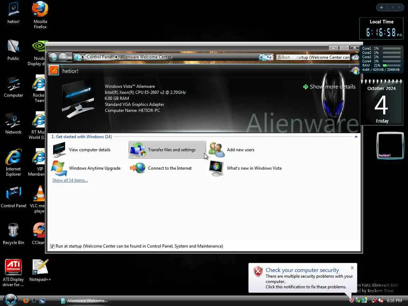This screenshot has width=408, height=306.
Task: Click the '1. Get started with Windows (14)' heading
Action: coord(81,137)
